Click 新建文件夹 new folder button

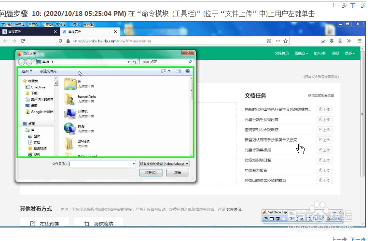pos(48,71)
